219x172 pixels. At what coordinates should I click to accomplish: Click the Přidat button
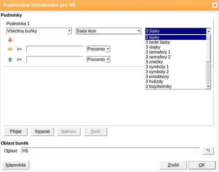pyautogui.click(x=16, y=131)
